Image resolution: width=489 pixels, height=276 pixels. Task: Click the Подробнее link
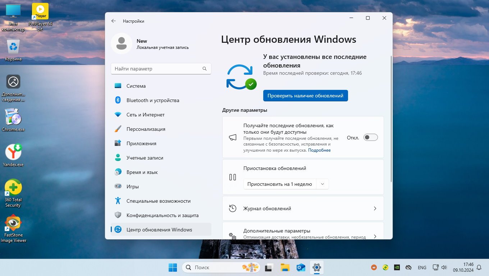(319, 150)
